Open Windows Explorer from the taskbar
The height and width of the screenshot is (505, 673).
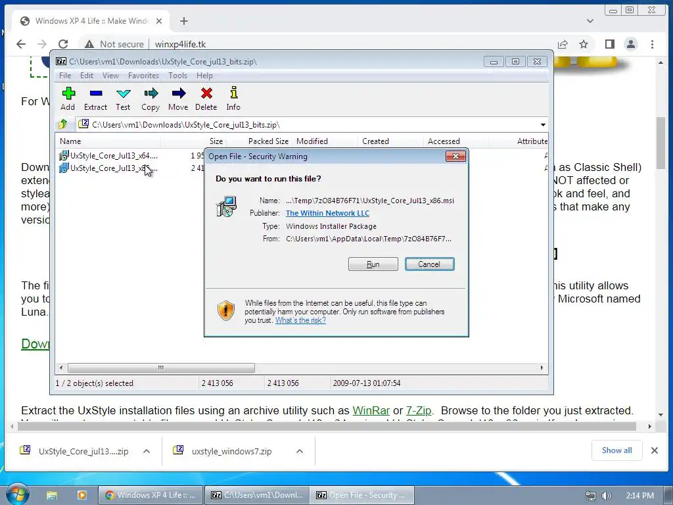click(52, 495)
